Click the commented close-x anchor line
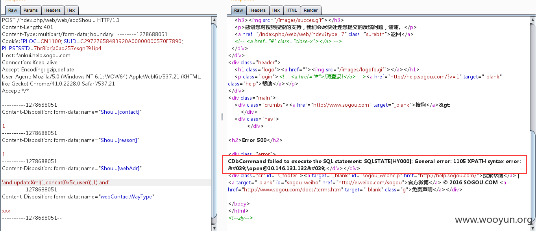 click(x=288, y=41)
